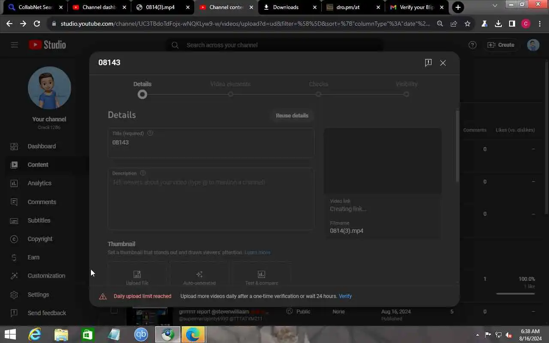Click the Comments column header

pyautogui.click(x=474, y=130)
